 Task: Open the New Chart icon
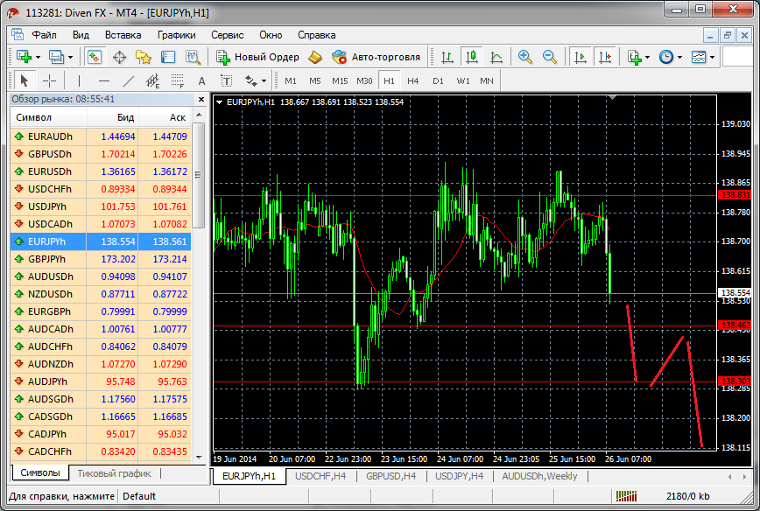(x=24, y=57)
